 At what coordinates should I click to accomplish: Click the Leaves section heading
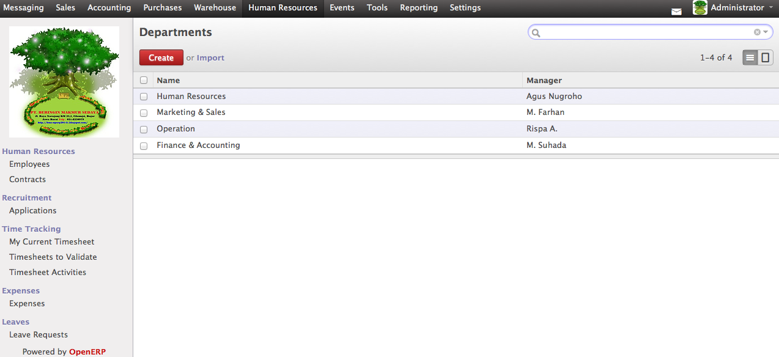pos(16,322)
